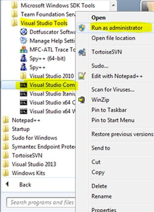Viewport: 154px width, 212px height.
Task: Select the Spy++ entry (not 64-bit)
Action: pos(38,67)
